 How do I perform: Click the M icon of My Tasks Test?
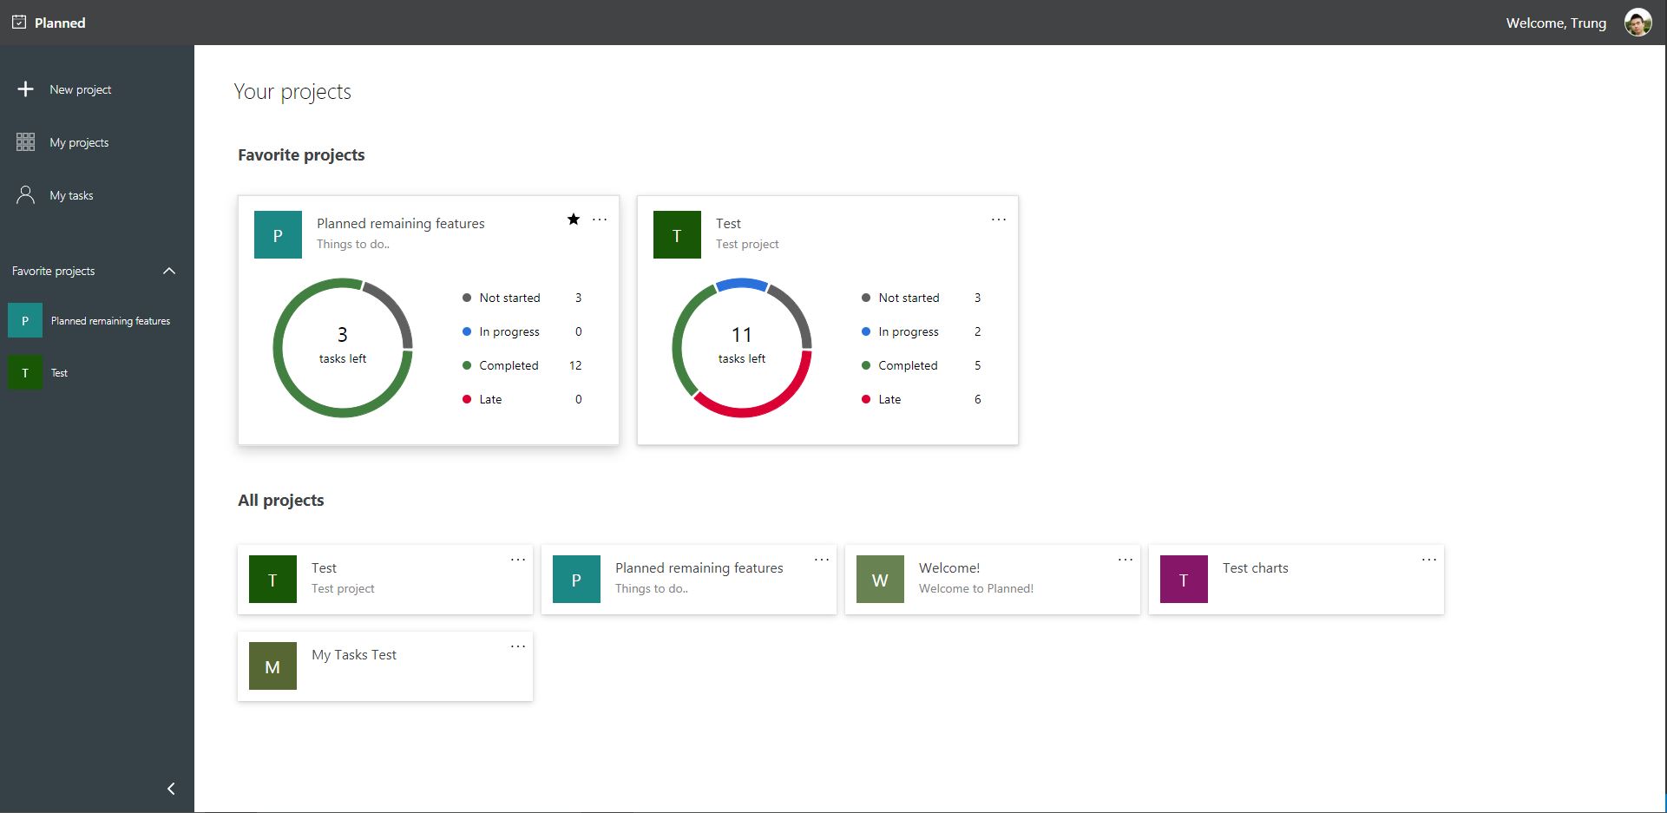(x=272, y=666)
